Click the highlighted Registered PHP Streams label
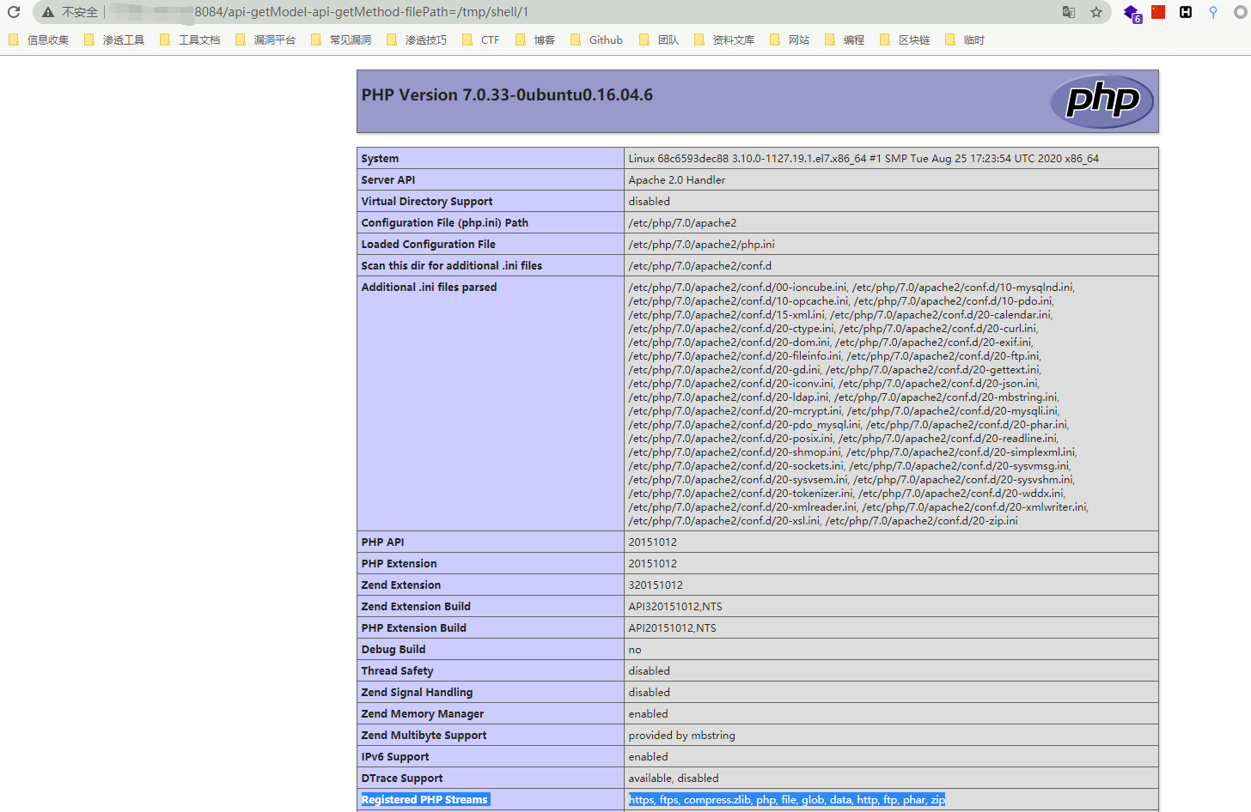 click(x=424, y=799)
